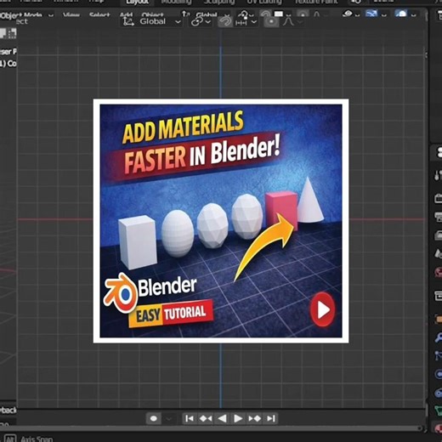442x442 pixels.
Task: Open the auto keyframing options dropdown
Action: [168, 418]
